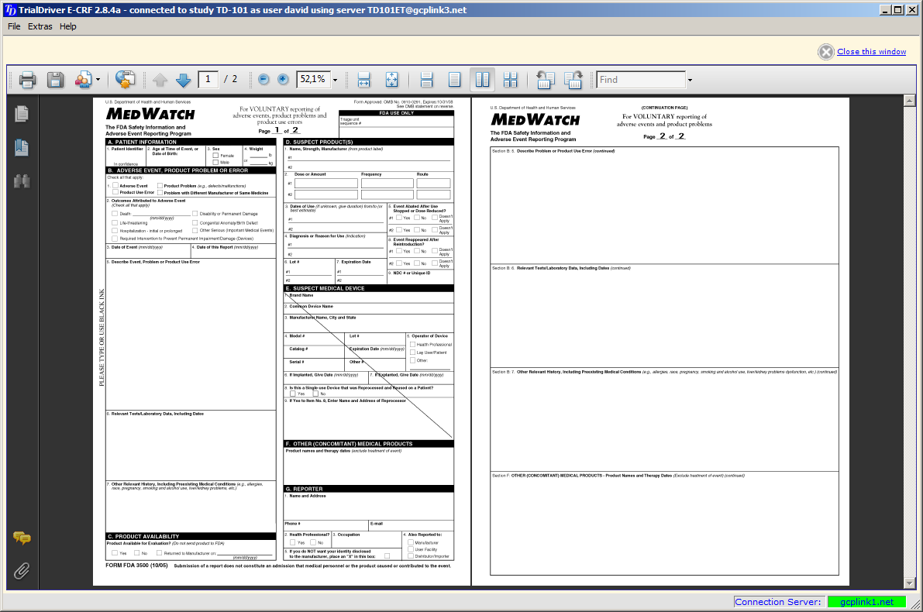Screen dimensions: 923x612
Task: Check the Health Professional operator checkbox
Action: pos(412,344)
